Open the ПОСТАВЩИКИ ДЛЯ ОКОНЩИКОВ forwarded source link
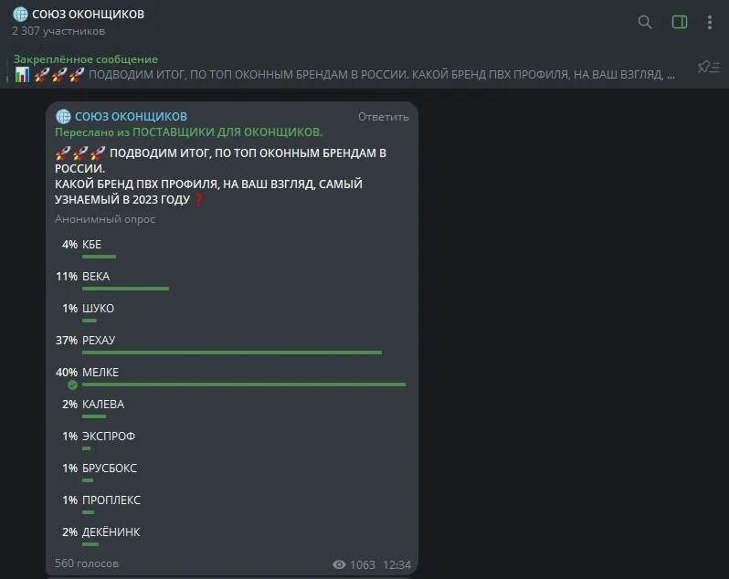This screenshot has width=729, height=579. pos(227,132)
